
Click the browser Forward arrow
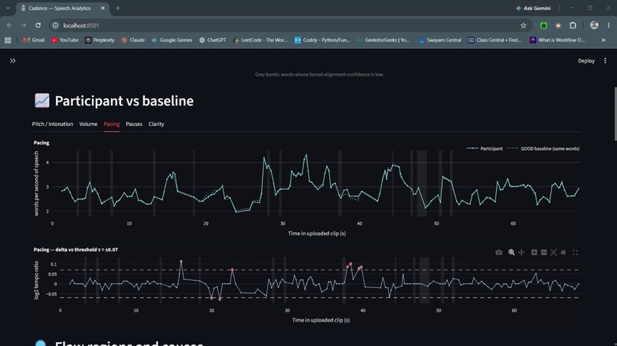[x=24, y=25]
